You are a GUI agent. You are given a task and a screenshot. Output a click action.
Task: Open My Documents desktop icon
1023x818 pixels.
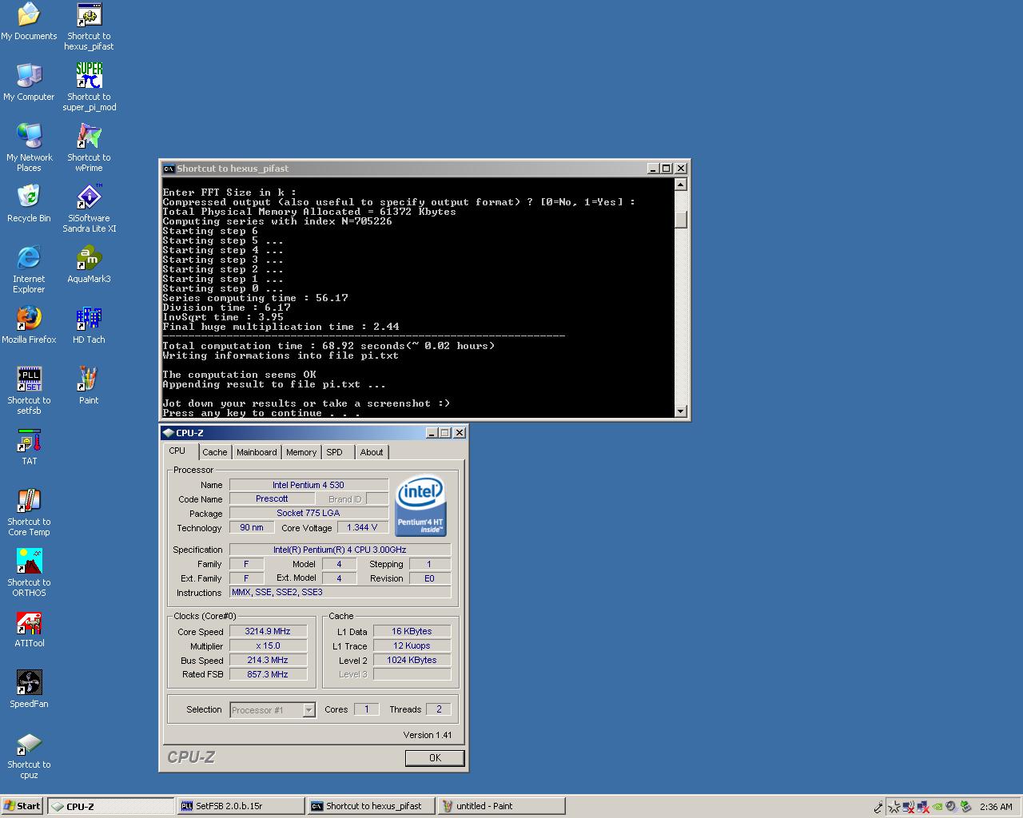click(29, 22)
